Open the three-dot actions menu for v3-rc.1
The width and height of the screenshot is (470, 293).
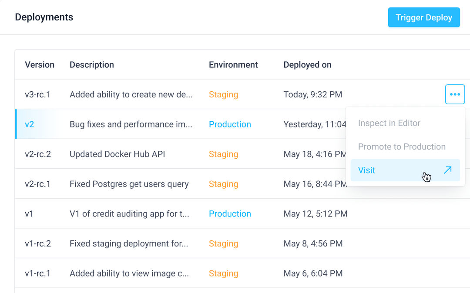click(x=455, y=94)
